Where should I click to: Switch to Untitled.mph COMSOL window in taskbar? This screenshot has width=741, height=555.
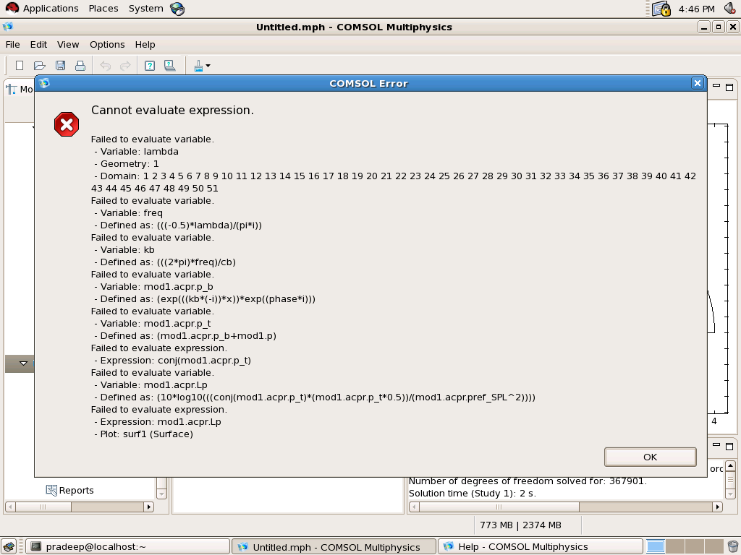coord(334,546)
